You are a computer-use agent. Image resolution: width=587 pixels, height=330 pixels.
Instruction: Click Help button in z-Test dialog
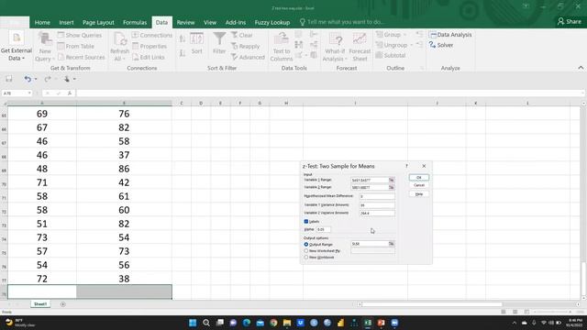419,194
